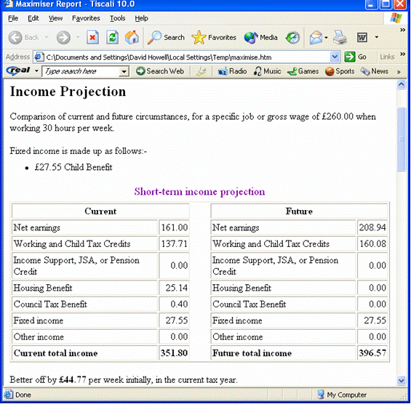Click the vertical scrollbar thumb
This screenshot has width=411, height=404.
click(402, 140)
